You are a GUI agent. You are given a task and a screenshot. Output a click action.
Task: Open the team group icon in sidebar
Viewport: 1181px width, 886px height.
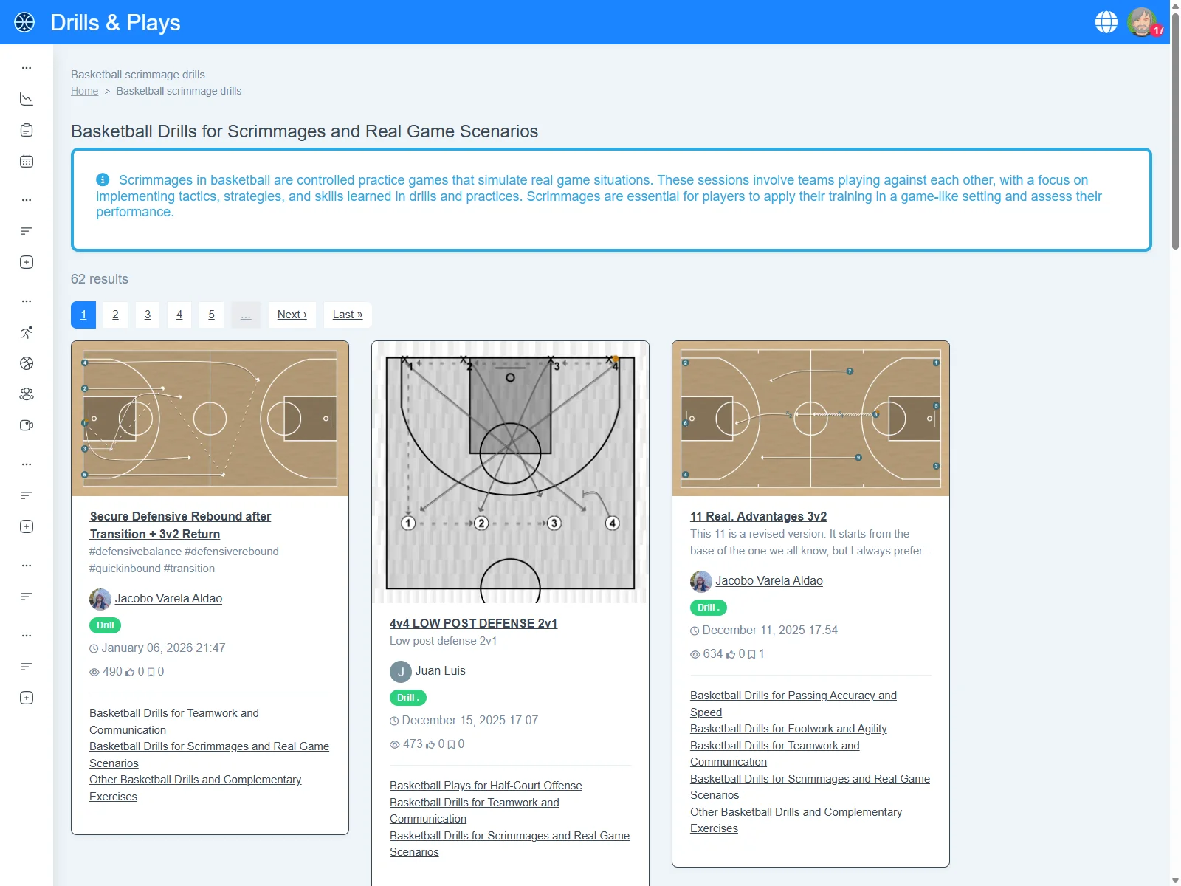pyautogui.click(x=27, y=394)
